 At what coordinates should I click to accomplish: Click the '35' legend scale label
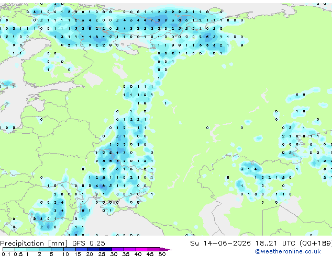[x=126, y=254]
